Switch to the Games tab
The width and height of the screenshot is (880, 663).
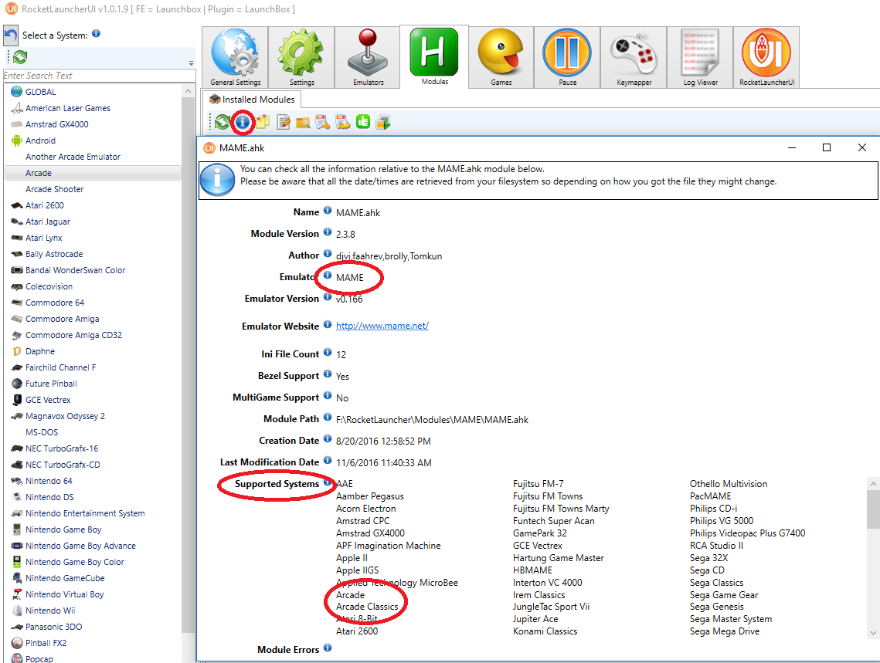point(501,58)
